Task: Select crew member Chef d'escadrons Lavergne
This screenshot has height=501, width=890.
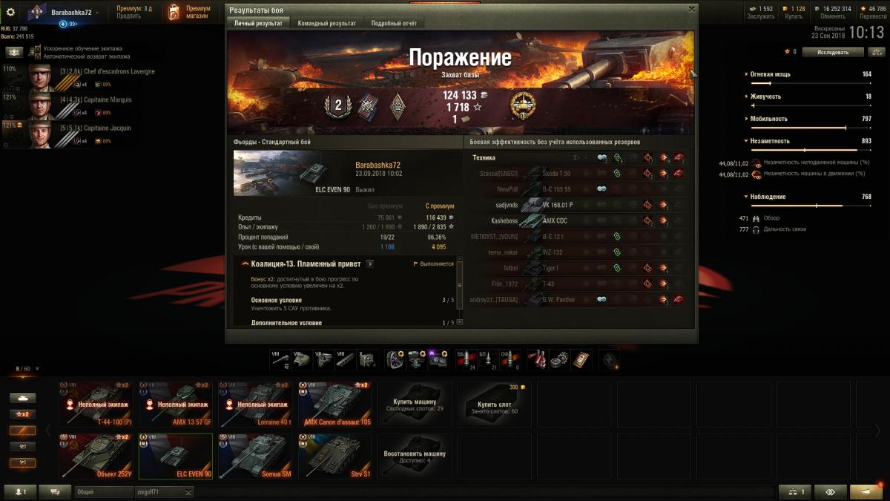Action: point(89,77)
